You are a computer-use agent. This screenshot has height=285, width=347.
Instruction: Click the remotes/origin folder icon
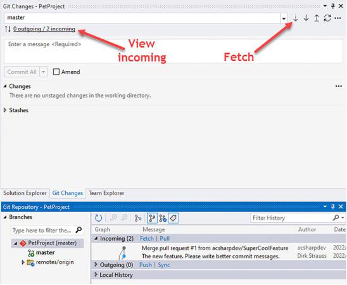click(x=30, y=263)
